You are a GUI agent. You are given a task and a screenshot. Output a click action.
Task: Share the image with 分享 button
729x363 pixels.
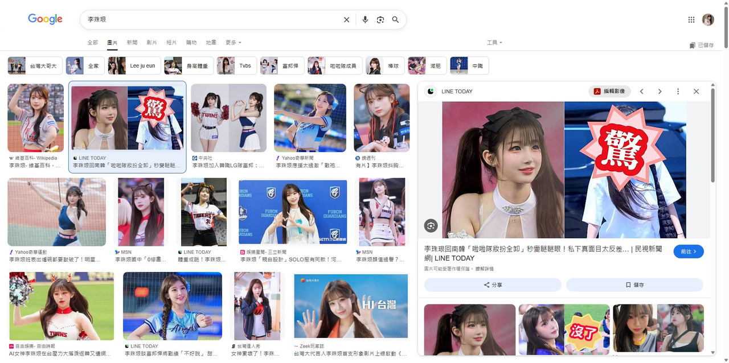click(493, 285)
